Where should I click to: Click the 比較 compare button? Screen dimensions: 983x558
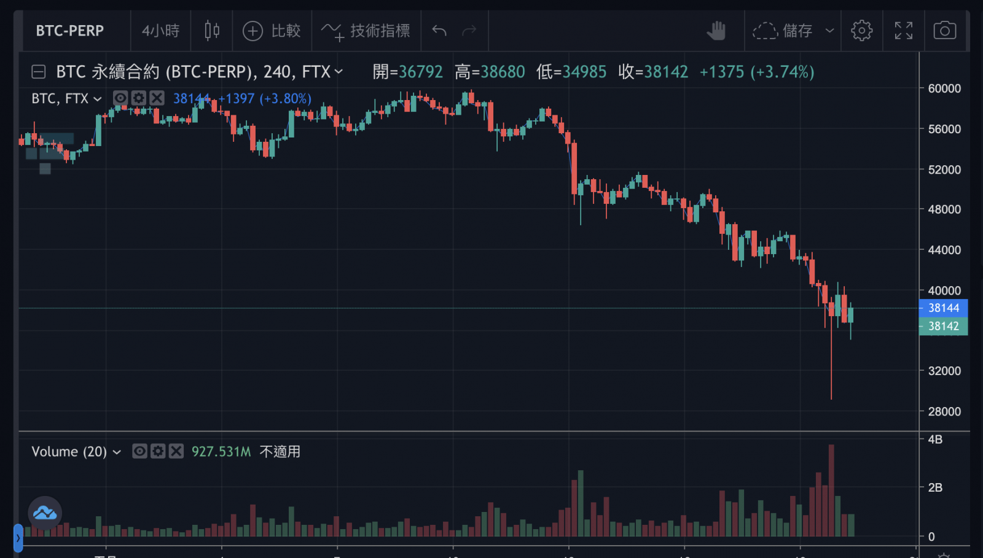tap(272, 30)
